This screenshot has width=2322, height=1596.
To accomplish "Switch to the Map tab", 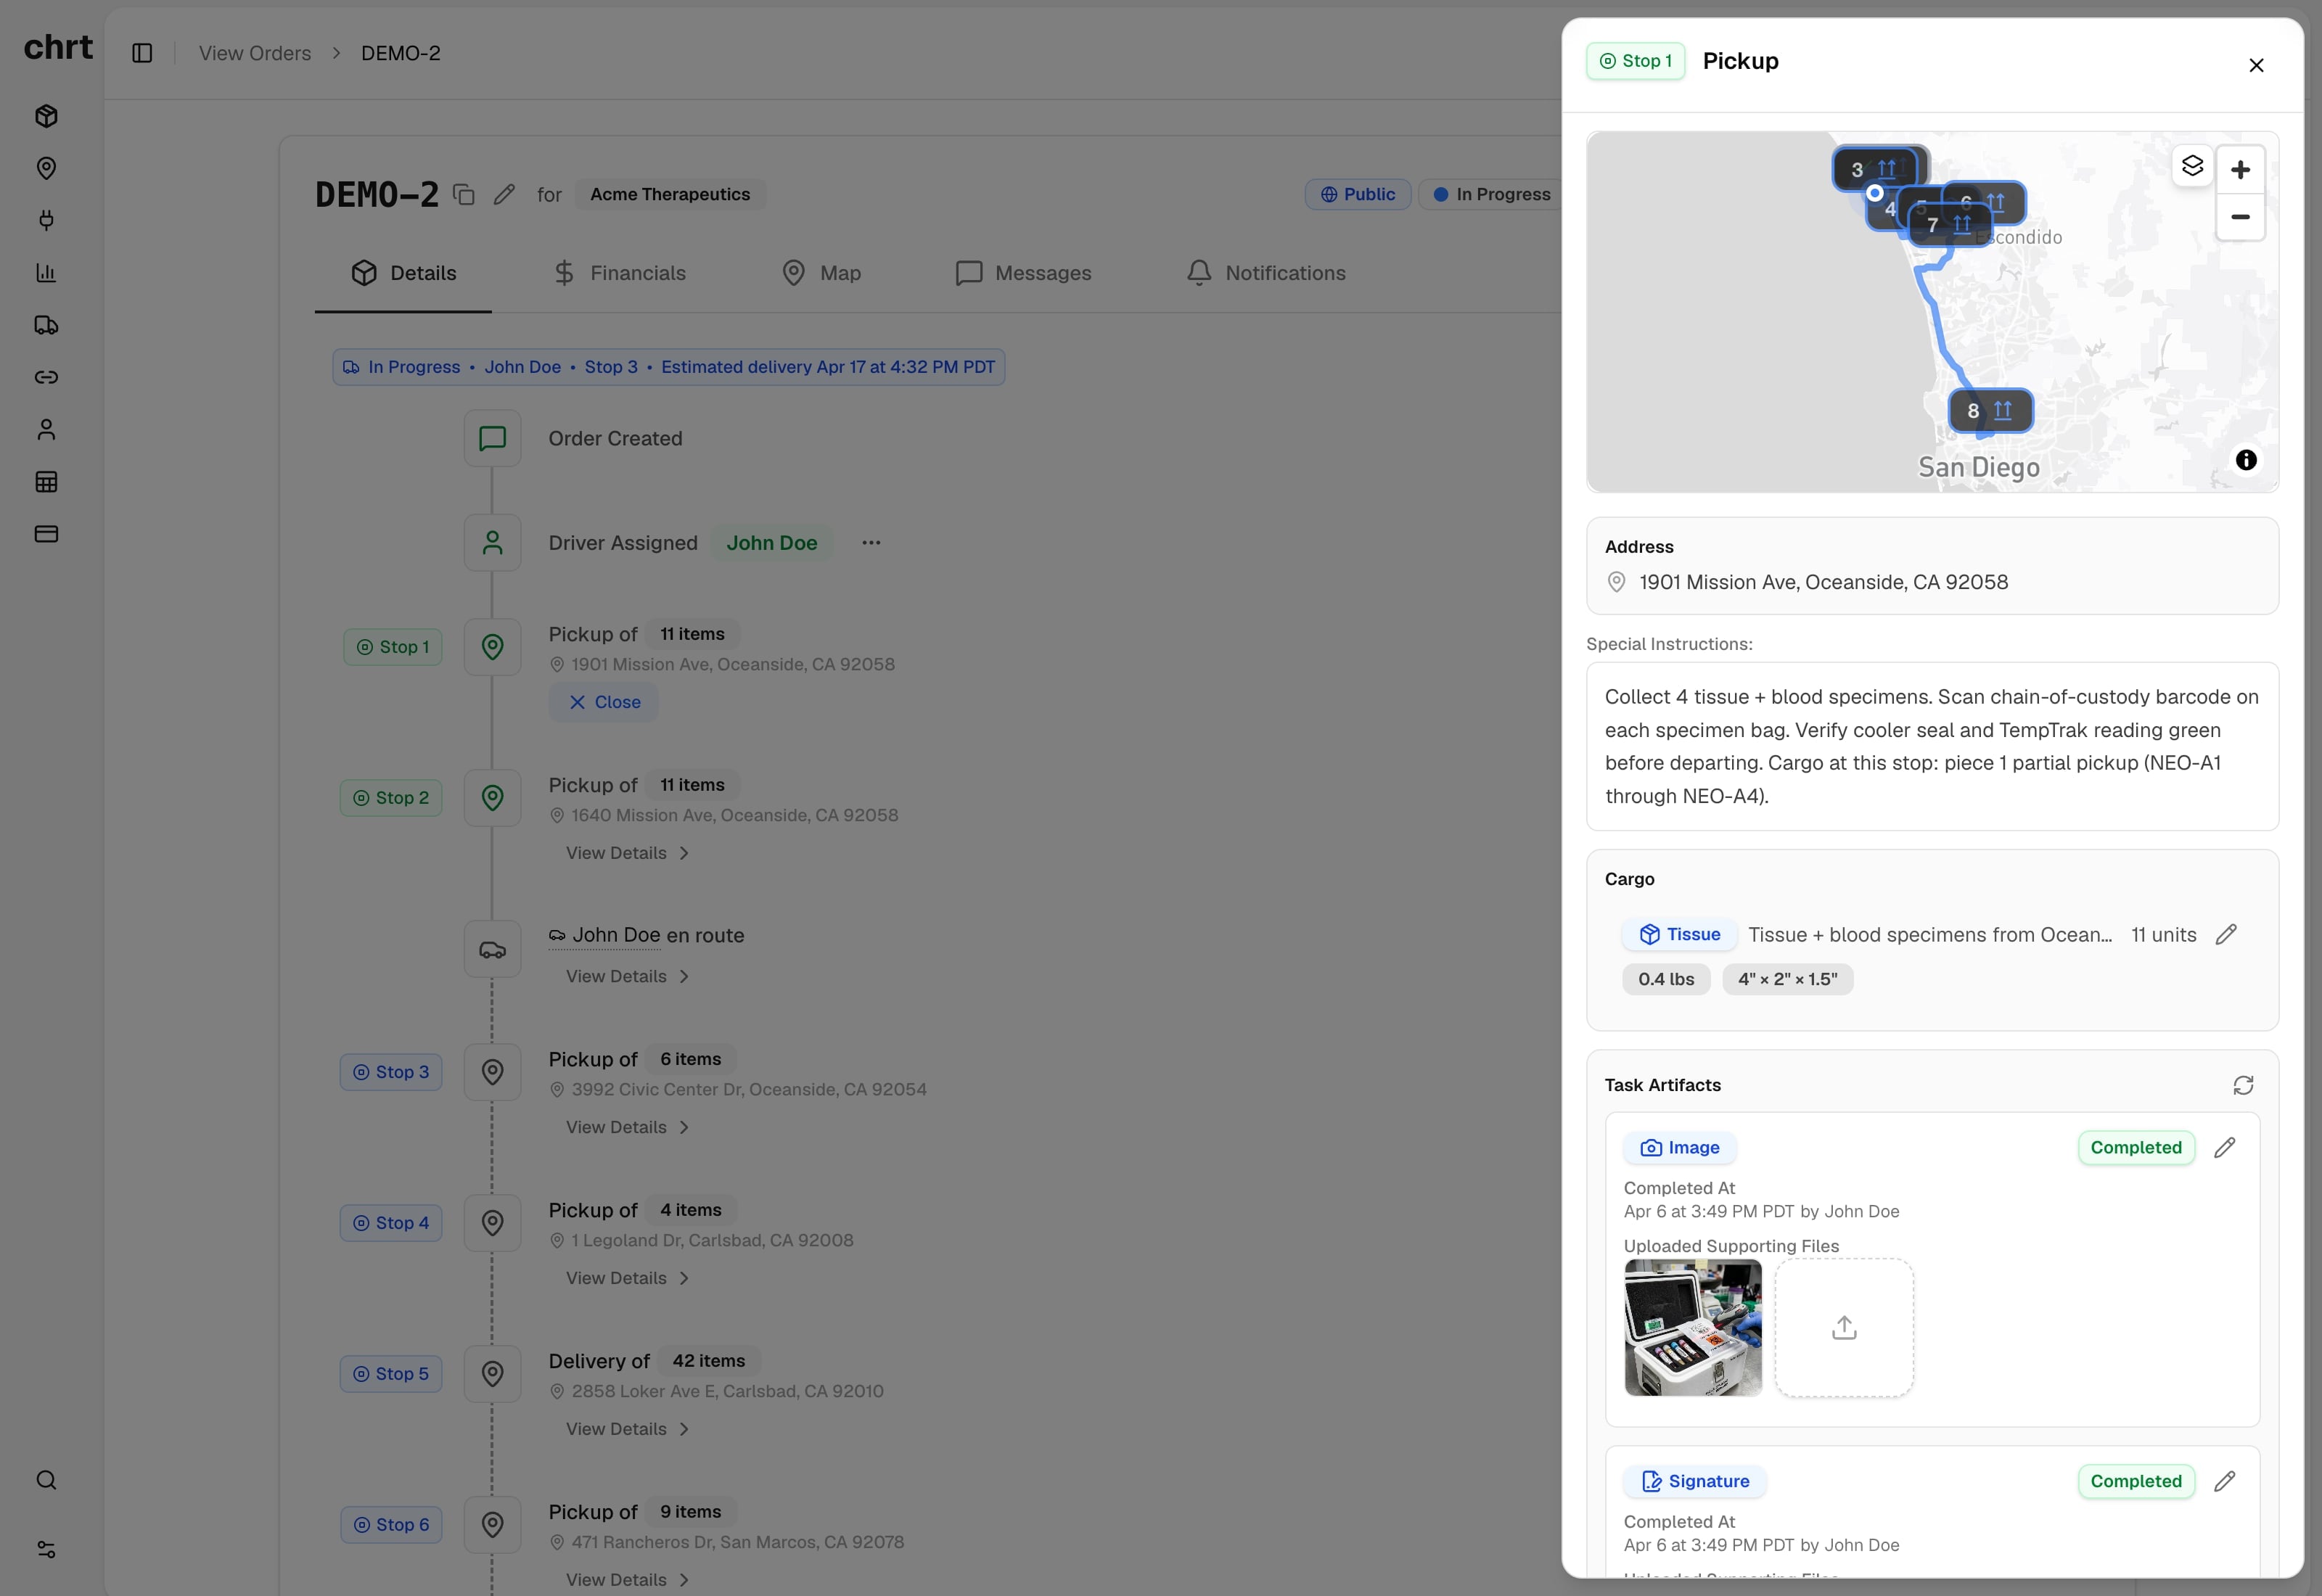I will coord(821,273).
